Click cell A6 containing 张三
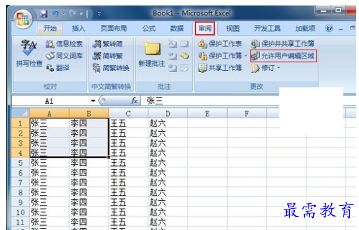This screenshot has width=359, height=230. pos(49,173)
